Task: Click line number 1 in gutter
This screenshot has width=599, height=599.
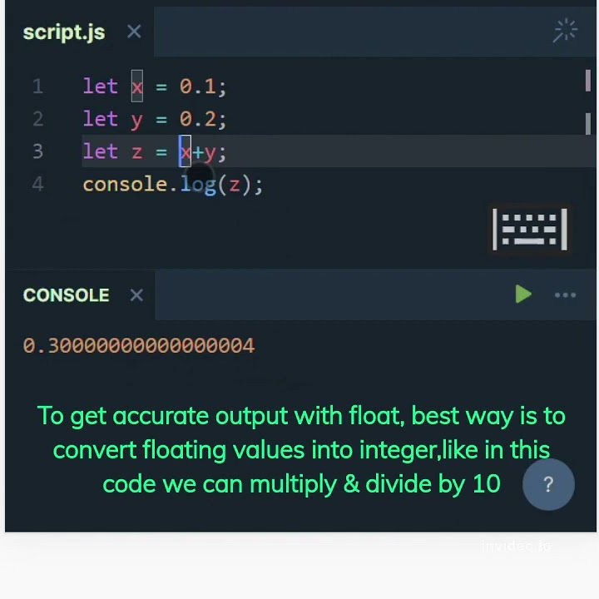Action: click(x=37, y=86)
